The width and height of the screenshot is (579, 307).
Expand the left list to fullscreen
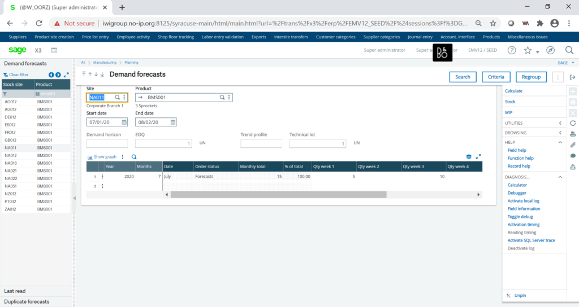66,75
